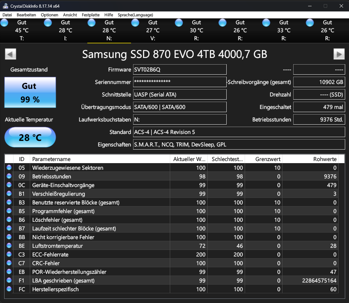Open the Festplatte menu
The width and height of the screenshot is (349, 303).
(90, 15)
